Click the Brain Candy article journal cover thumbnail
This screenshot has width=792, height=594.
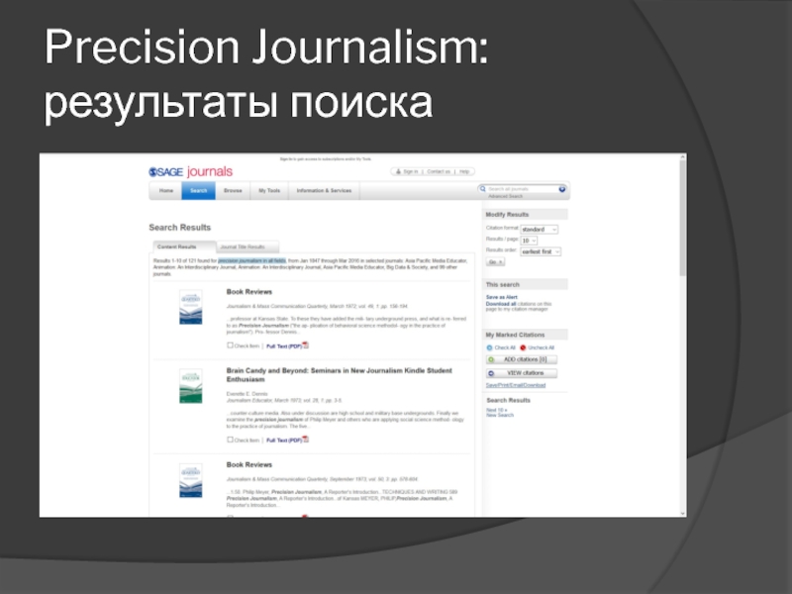coord(190,386)
